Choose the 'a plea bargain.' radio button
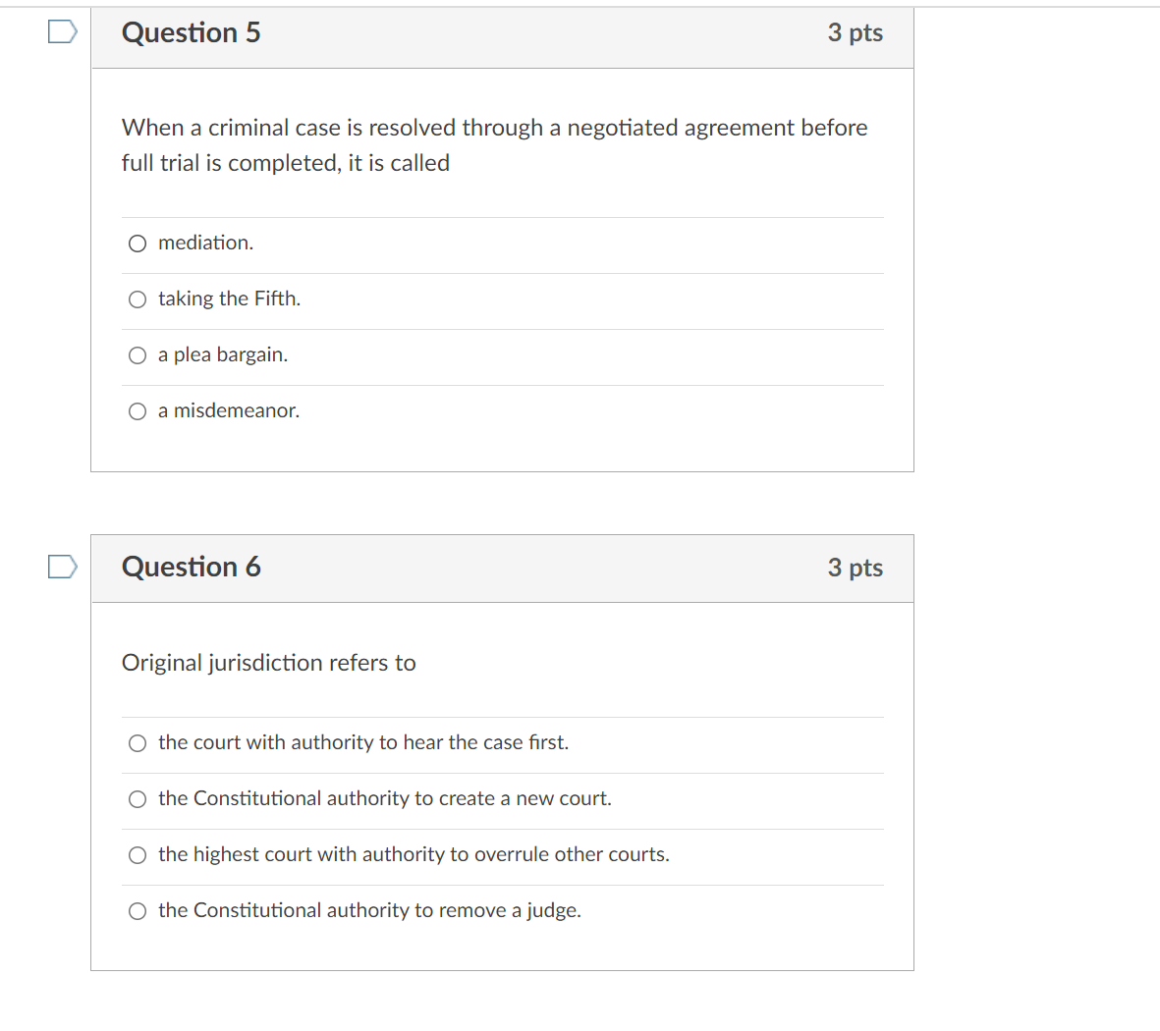1160x1031 pixels. pos(138,355)
